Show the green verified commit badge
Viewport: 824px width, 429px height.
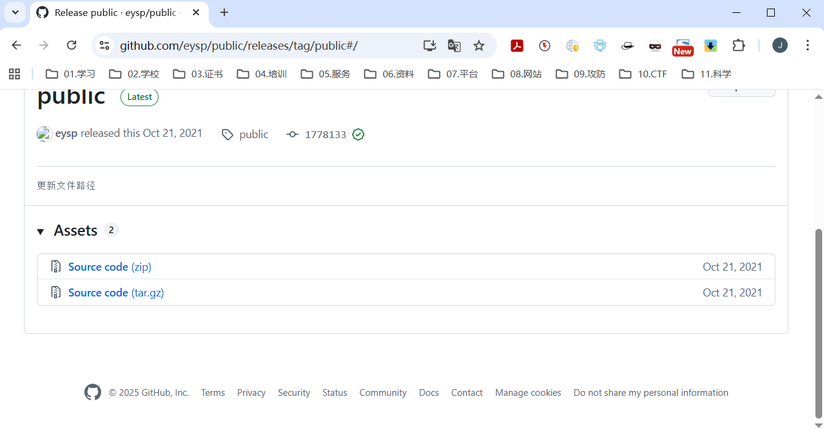coord(358,134)
